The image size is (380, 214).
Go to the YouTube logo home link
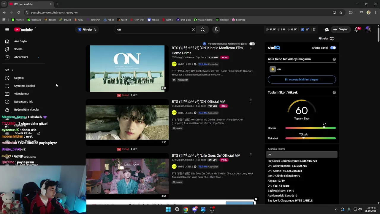tap(23, 29)
